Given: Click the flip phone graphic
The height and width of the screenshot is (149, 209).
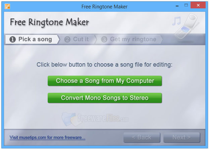Looking at the screenshot, I should click(187, 26).
